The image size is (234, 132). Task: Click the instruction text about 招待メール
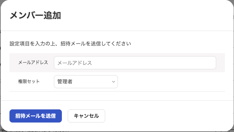click(70, 44)
